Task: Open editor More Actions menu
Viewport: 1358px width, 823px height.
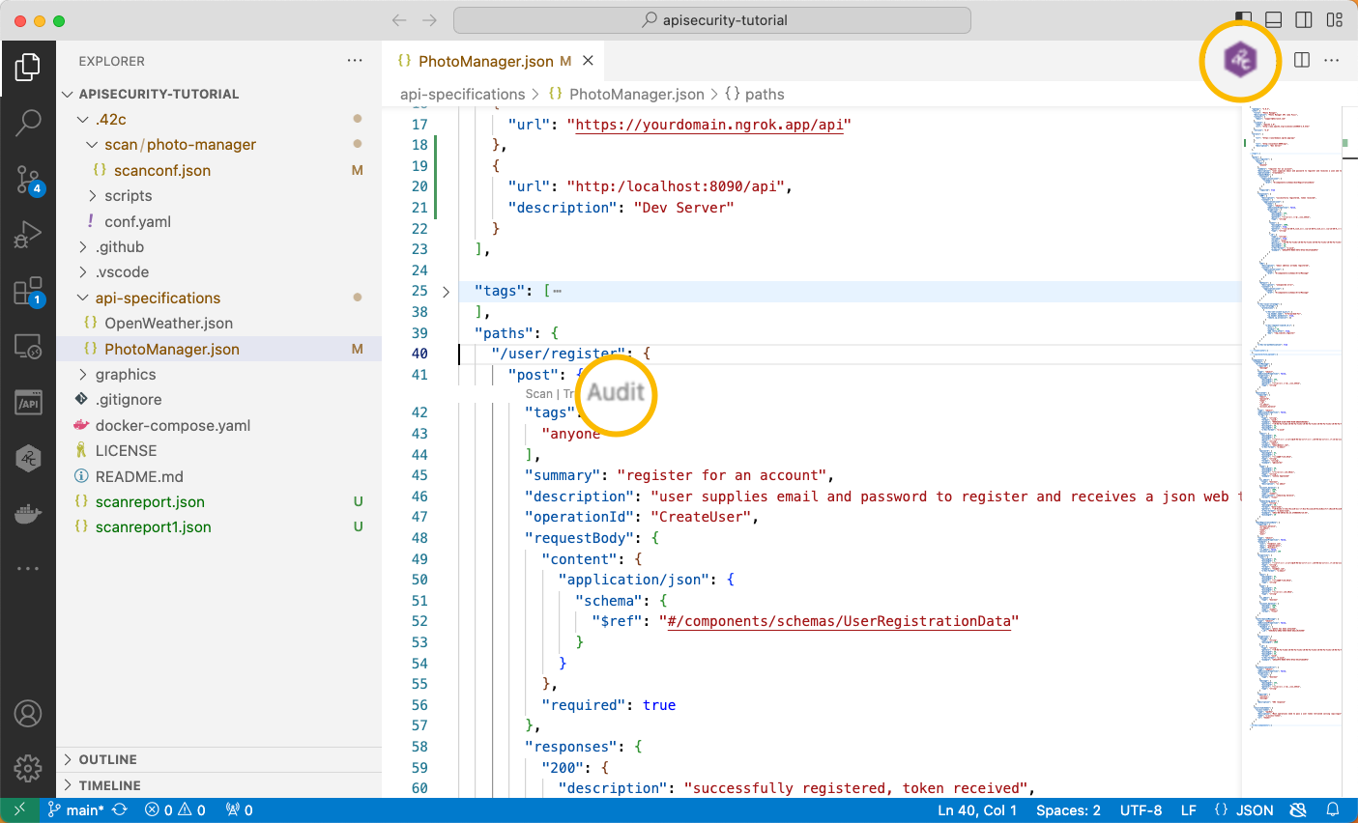Action: pyautogui.click(x=1332, y=60)
